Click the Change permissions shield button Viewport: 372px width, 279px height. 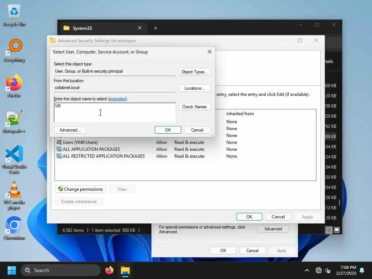[x=80, y=189]
